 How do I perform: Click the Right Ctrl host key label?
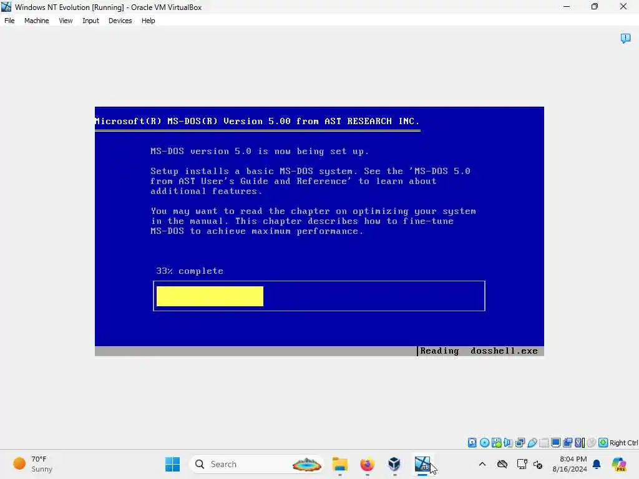click(x=623, y=443)
